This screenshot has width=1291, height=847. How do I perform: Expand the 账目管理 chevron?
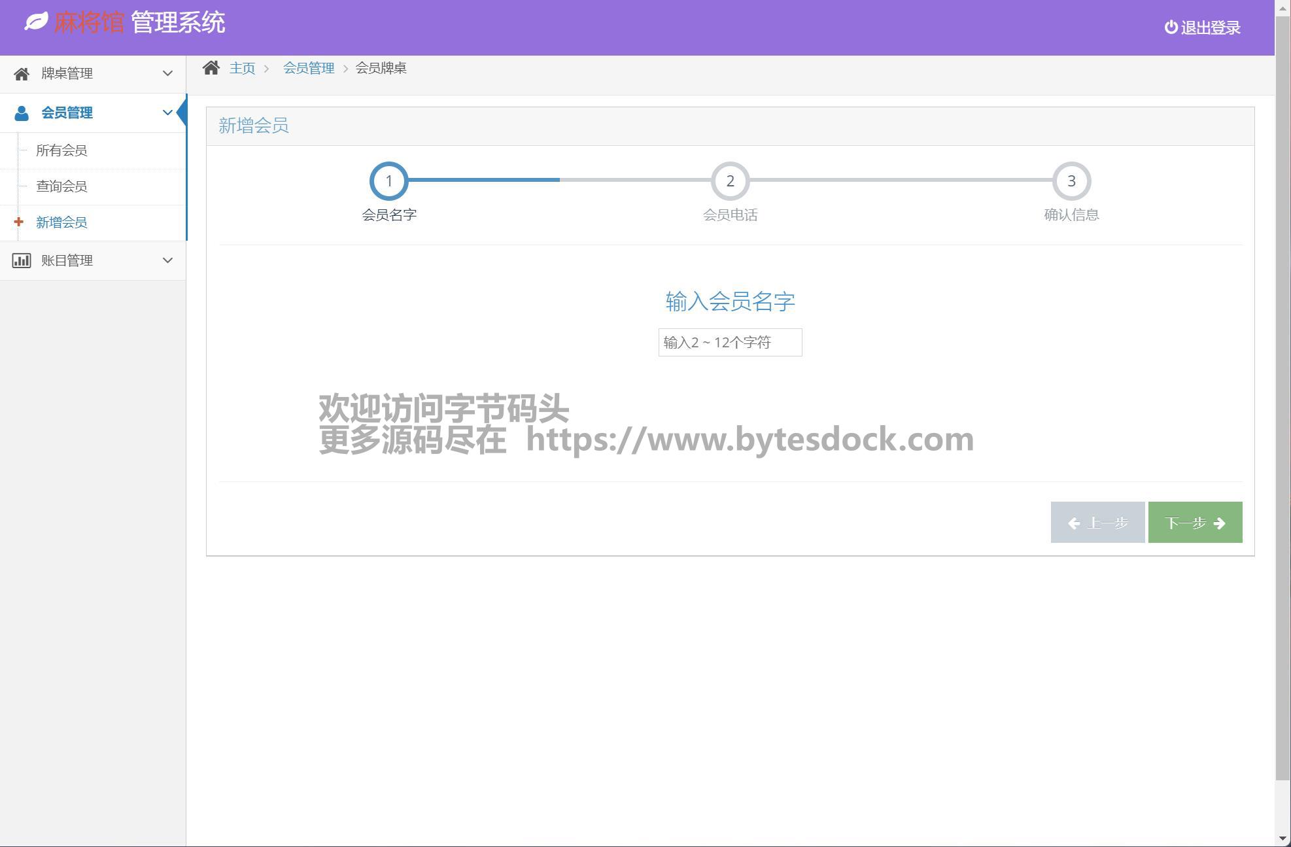(x=167, y=260)
